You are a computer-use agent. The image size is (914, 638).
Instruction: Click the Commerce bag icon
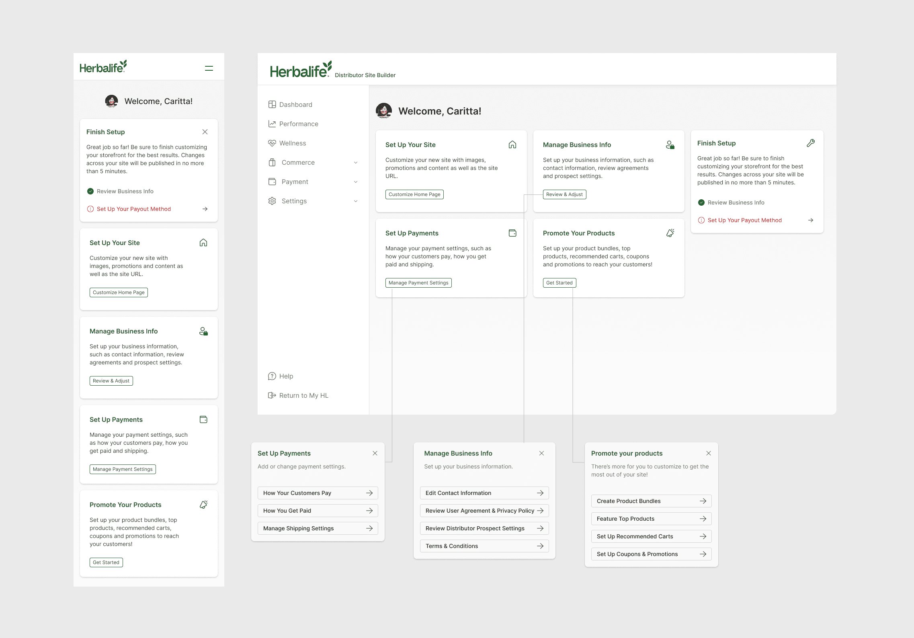[272, 162]
